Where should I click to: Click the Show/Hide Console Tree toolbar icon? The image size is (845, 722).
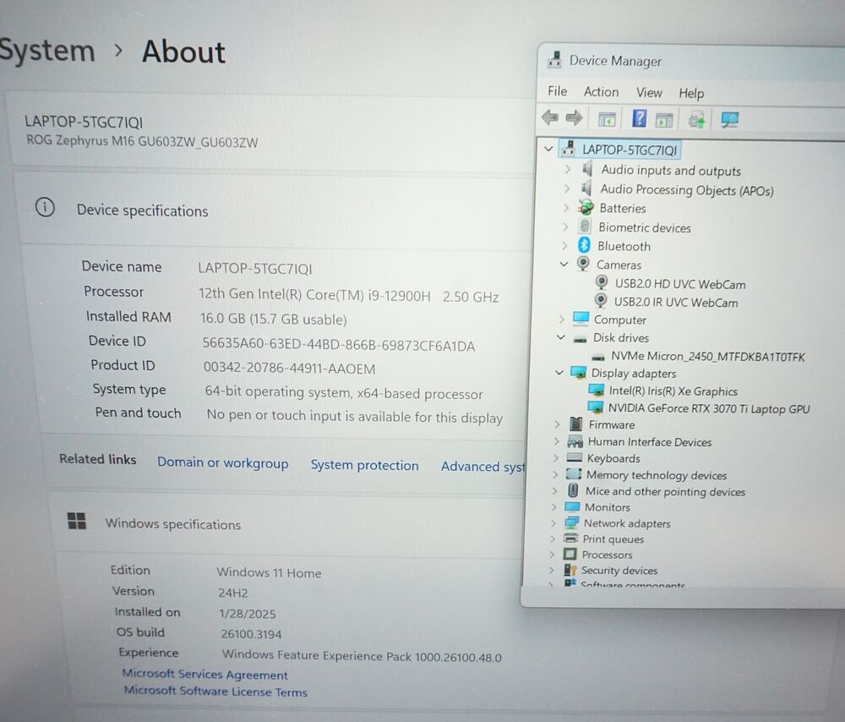tap(607, 118)
